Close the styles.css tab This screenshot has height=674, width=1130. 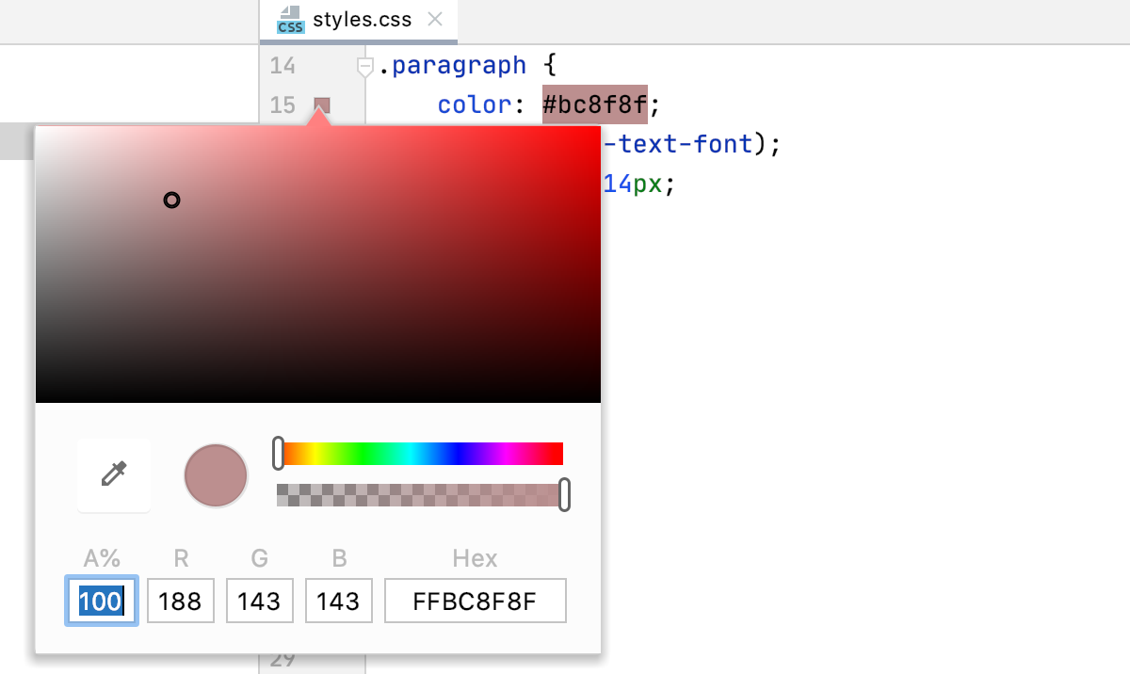(434, 18)
